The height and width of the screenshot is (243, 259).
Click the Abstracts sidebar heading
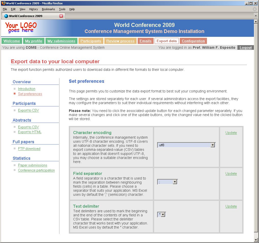click(22, 120)
